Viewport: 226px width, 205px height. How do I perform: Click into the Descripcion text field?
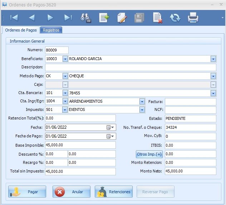coord(131,67)
